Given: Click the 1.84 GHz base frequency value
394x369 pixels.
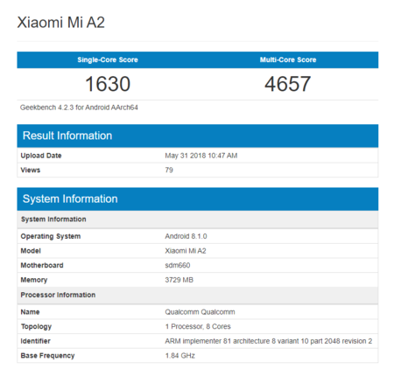Looking at the screenshot, I should pos(179,356).
